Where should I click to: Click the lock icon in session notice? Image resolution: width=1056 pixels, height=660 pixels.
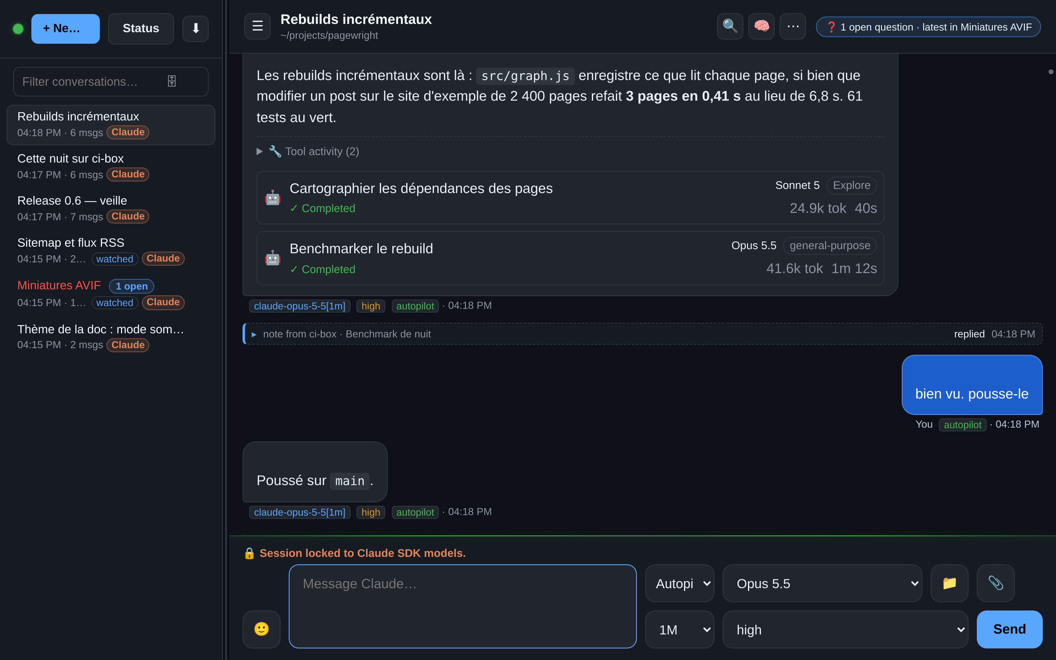pyautogui.click(x=249, y=553)
